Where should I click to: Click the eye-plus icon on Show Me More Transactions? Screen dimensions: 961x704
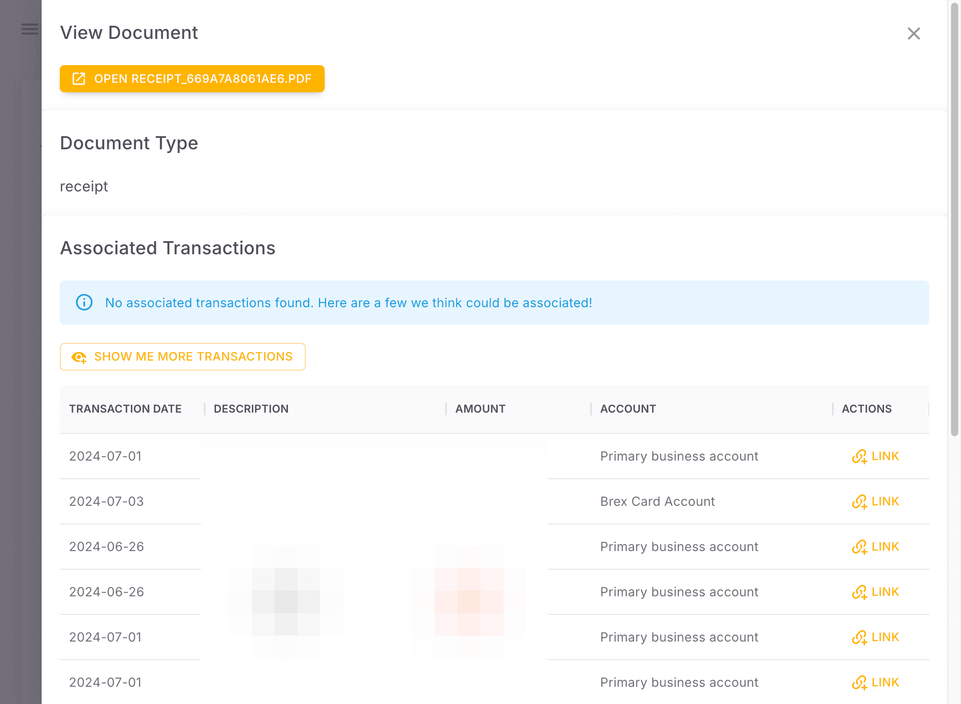point(80,357)
